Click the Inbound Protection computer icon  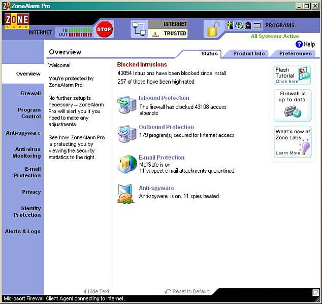pos(127,105)
